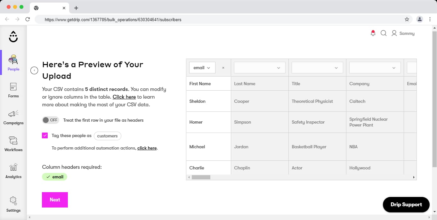
Task: Click the Charlie cell
Action: [x=208, y=167]
